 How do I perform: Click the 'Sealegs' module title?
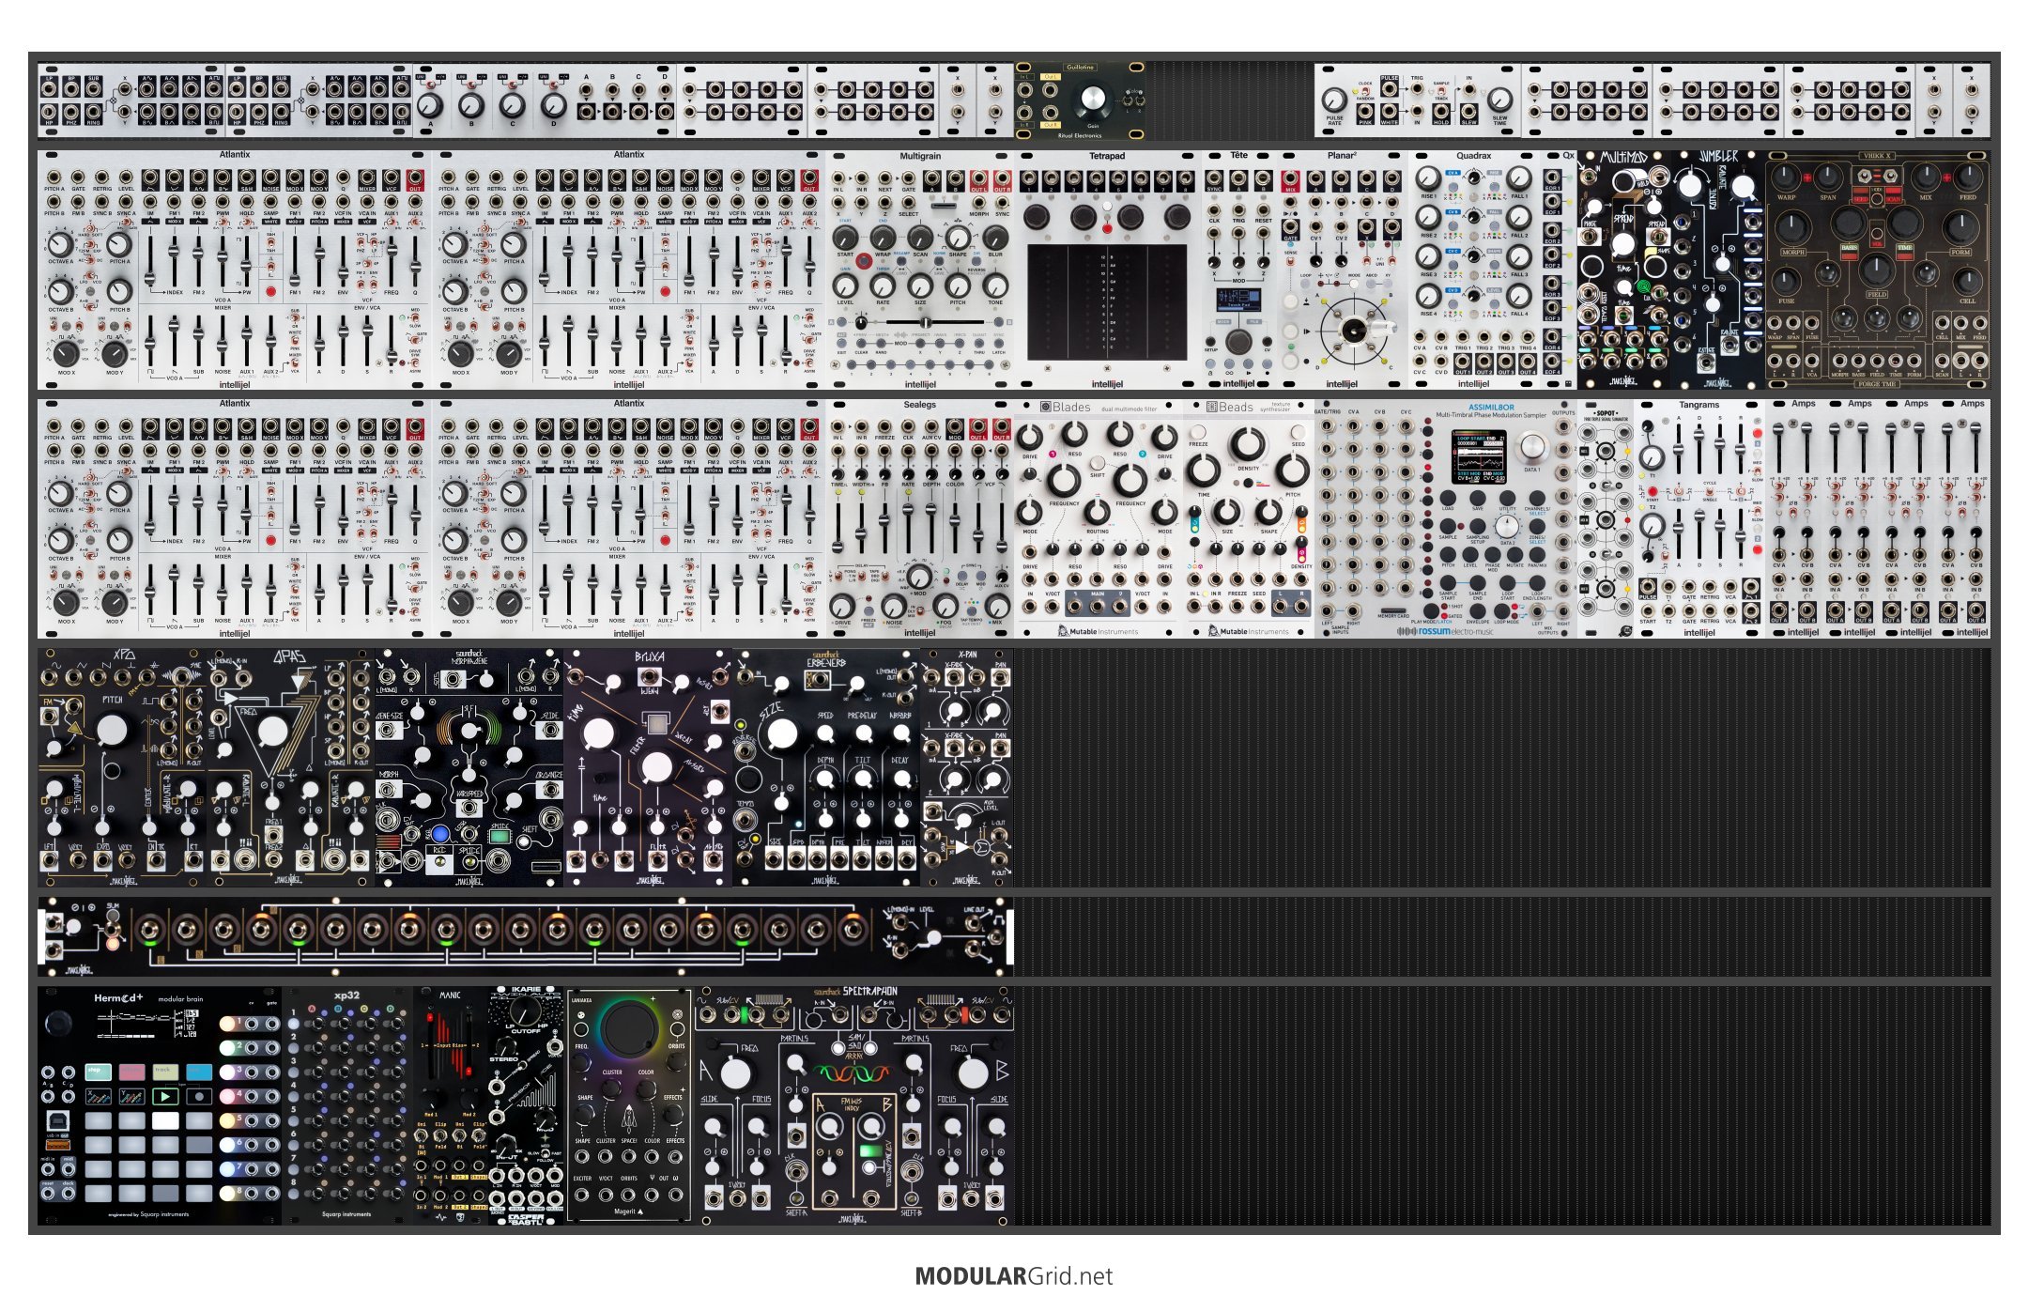click(920, 405)
